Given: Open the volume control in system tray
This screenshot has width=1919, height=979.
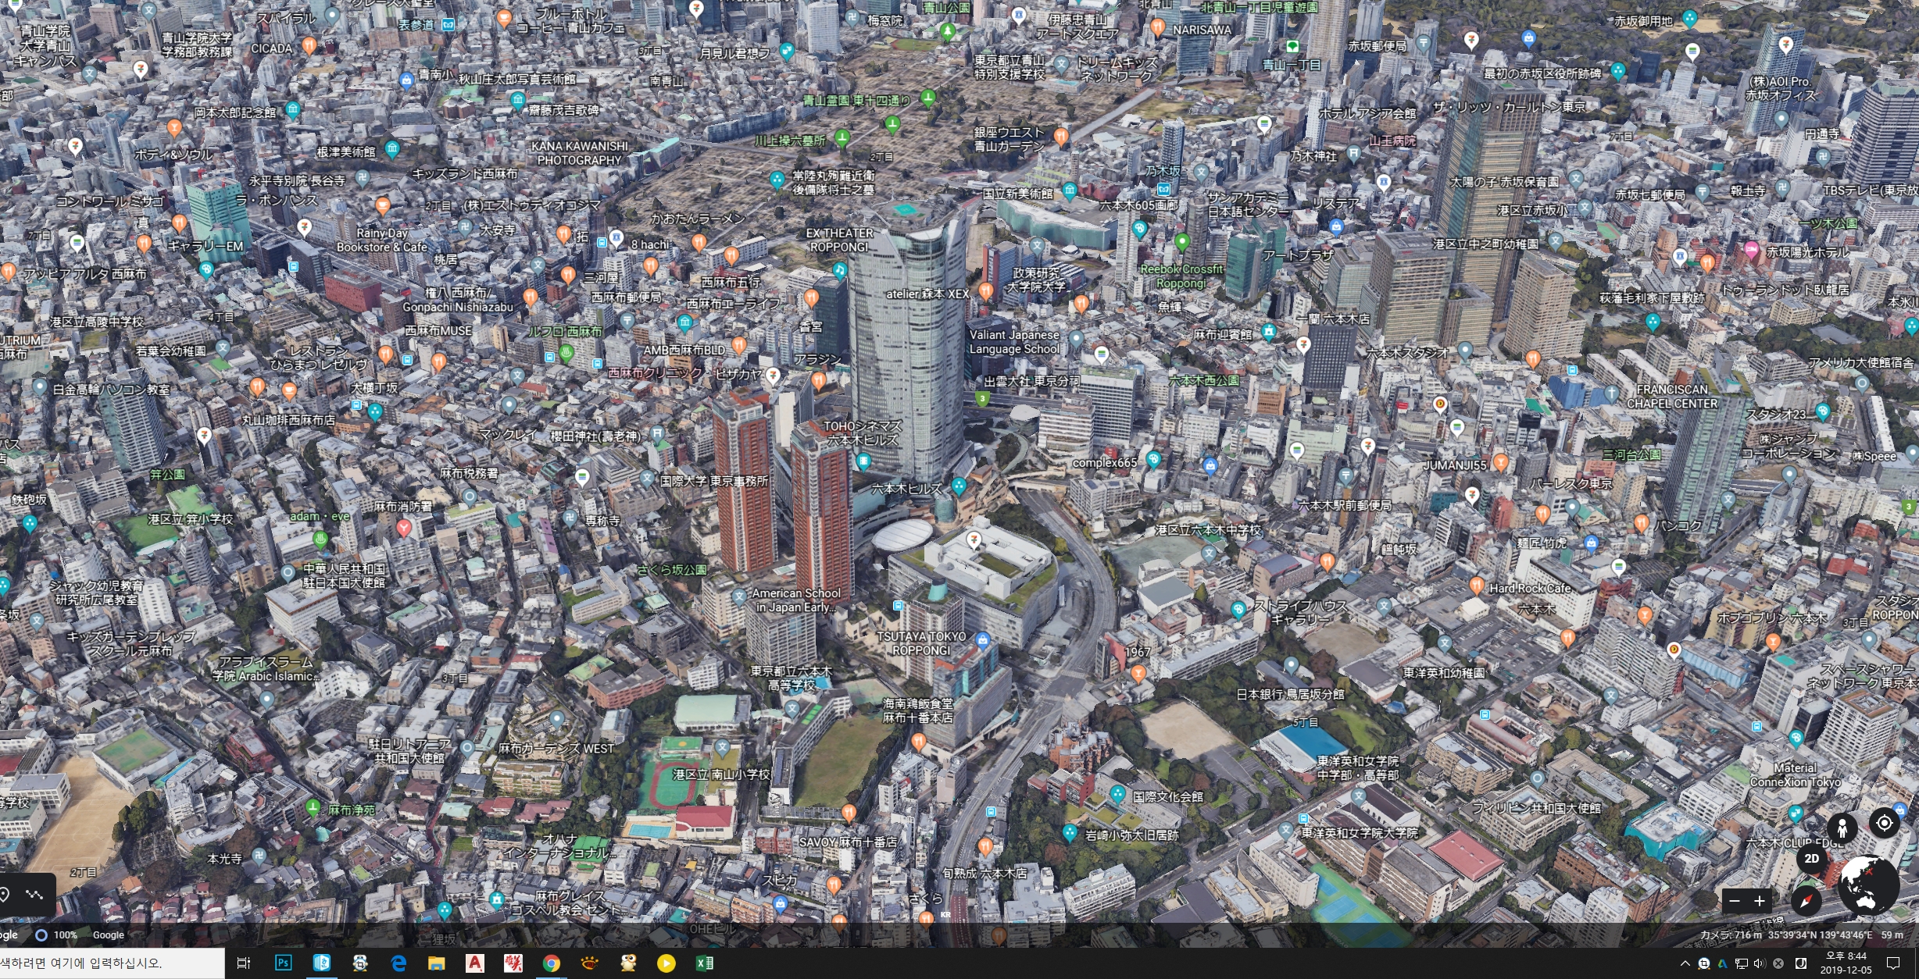Looking at the screenshot, I should pyautogui.click(x=1760, y=963).
